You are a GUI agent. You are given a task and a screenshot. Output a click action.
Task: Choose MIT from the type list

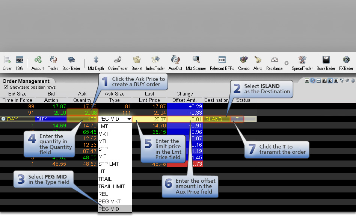tap(115, 156)
